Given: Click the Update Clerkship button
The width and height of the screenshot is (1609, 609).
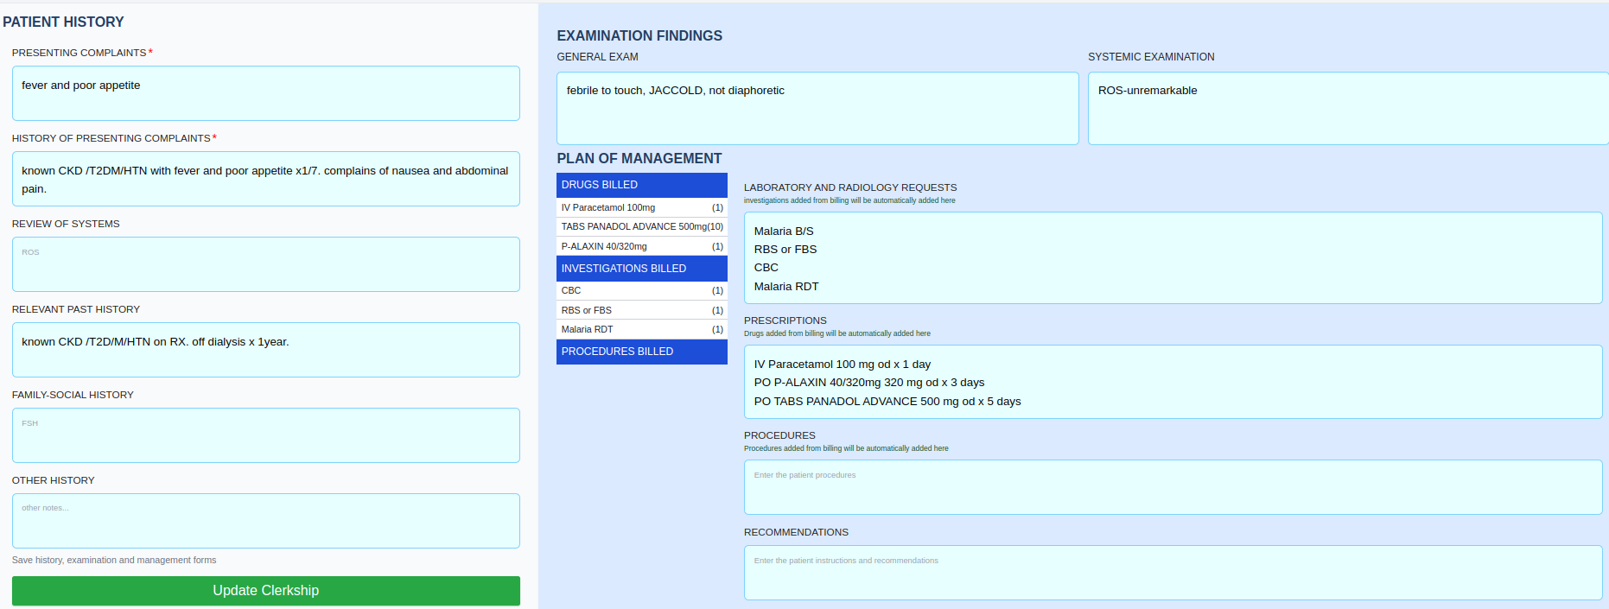Looking at the screenshot, I should tap(265, 591).
